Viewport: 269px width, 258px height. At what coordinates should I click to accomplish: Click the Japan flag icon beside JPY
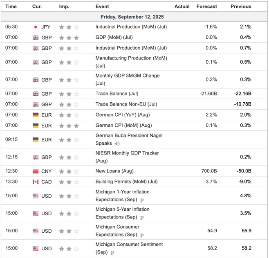point(36,27)
